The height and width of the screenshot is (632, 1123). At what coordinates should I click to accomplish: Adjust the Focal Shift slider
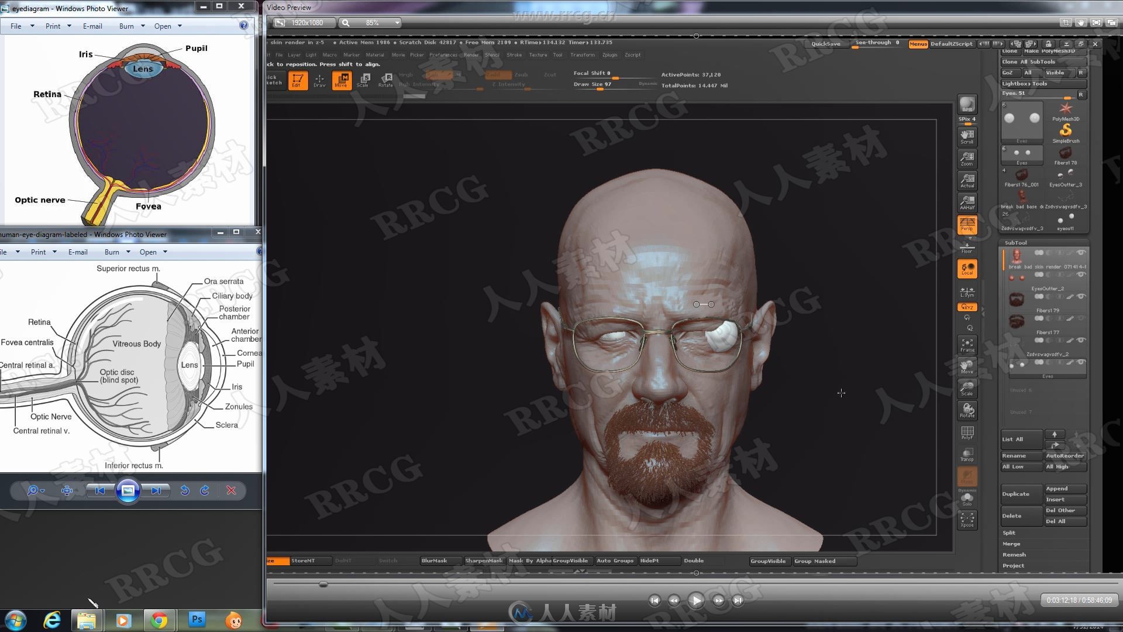(614, 74)
